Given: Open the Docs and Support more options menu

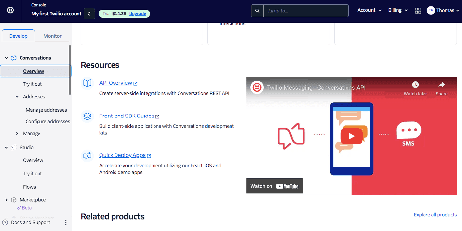Looking at the screenshot, I should [66, 223].
